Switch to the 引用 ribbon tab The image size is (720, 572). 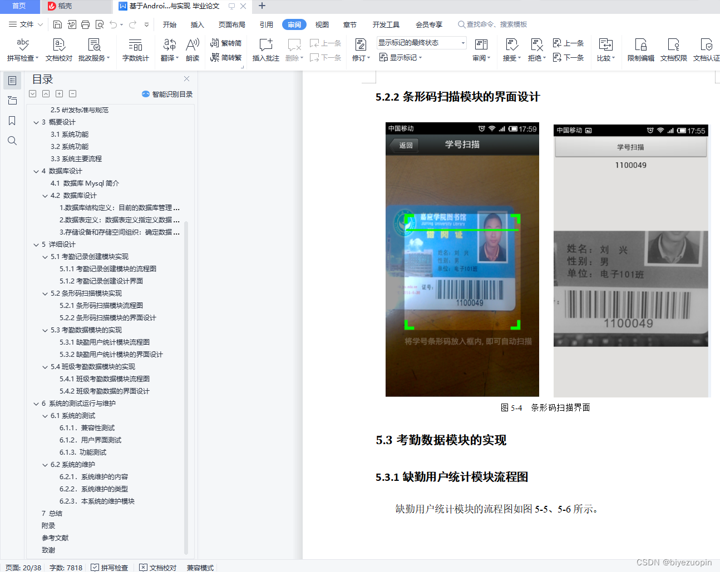267,24
